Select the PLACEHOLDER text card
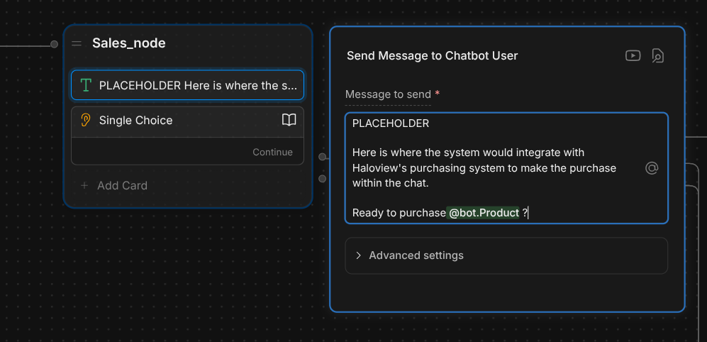Screen dimensions: 707x342 (188, 85)
